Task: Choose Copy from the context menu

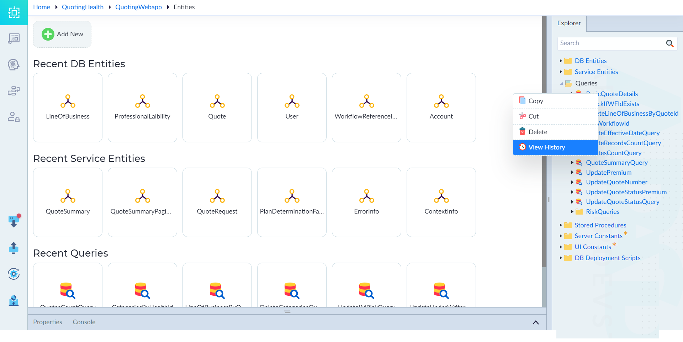Action: coord(555,101)
